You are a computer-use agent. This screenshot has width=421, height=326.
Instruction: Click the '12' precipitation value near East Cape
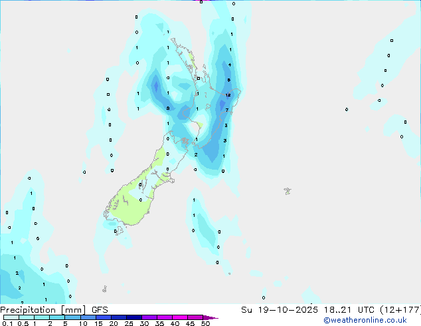228,95
